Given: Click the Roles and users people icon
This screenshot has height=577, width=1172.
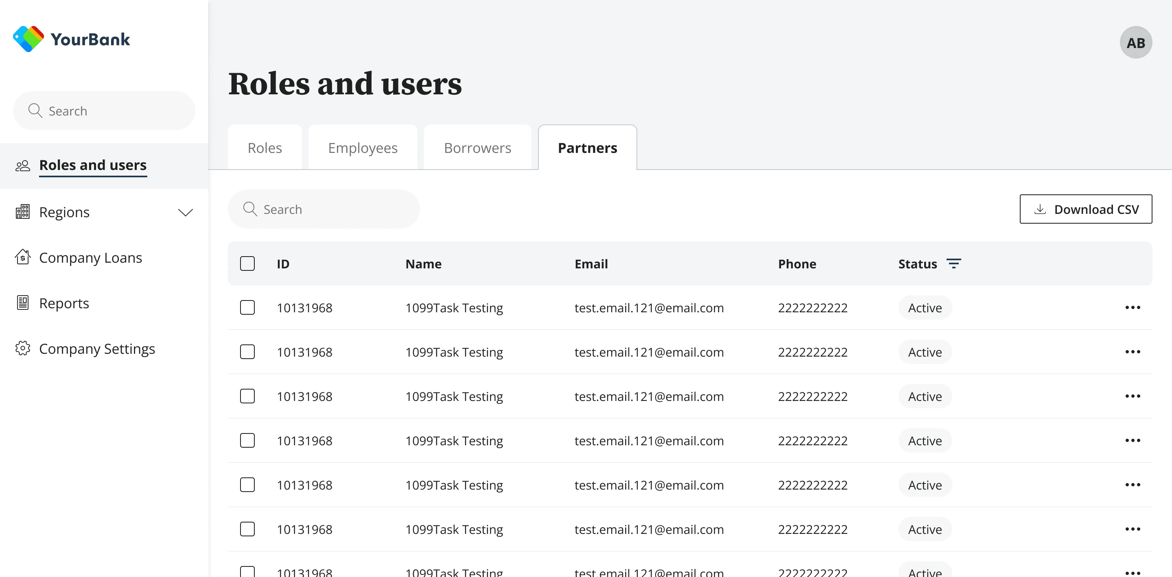Looking at the screenshot, I should click(x=23, y=165).
